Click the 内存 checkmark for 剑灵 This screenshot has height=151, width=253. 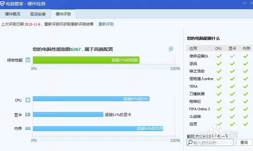(246, 124)
